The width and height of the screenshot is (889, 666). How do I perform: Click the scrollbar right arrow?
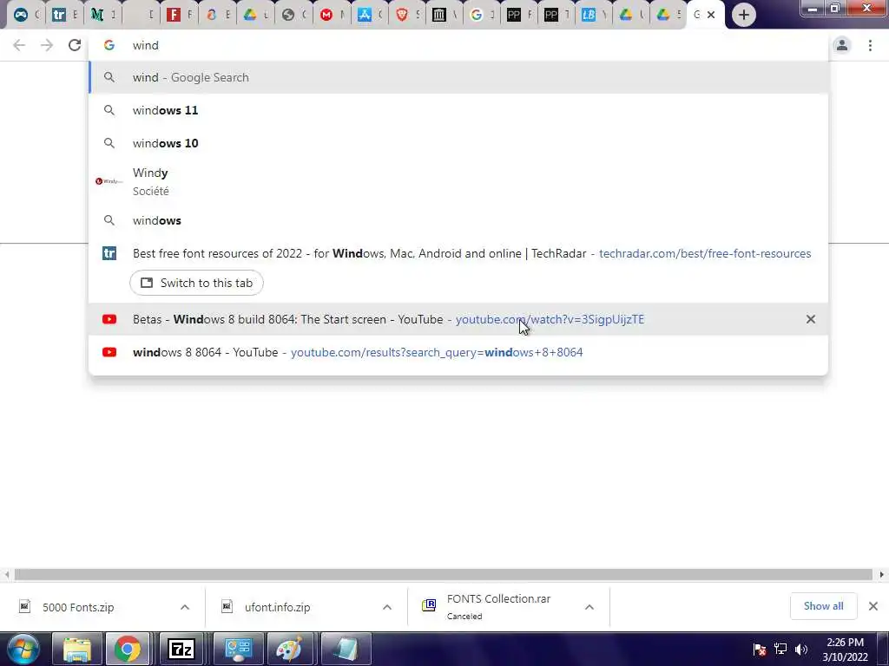pyautogui.click(x=882, y=574)
